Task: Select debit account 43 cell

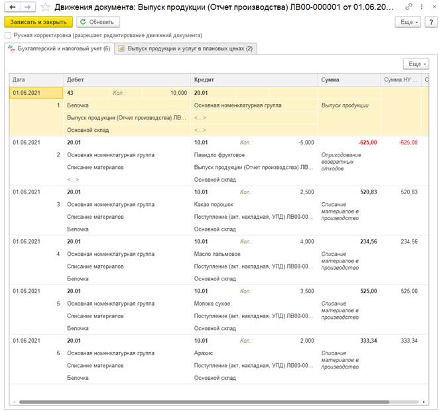Action: (x=86, y=93)
